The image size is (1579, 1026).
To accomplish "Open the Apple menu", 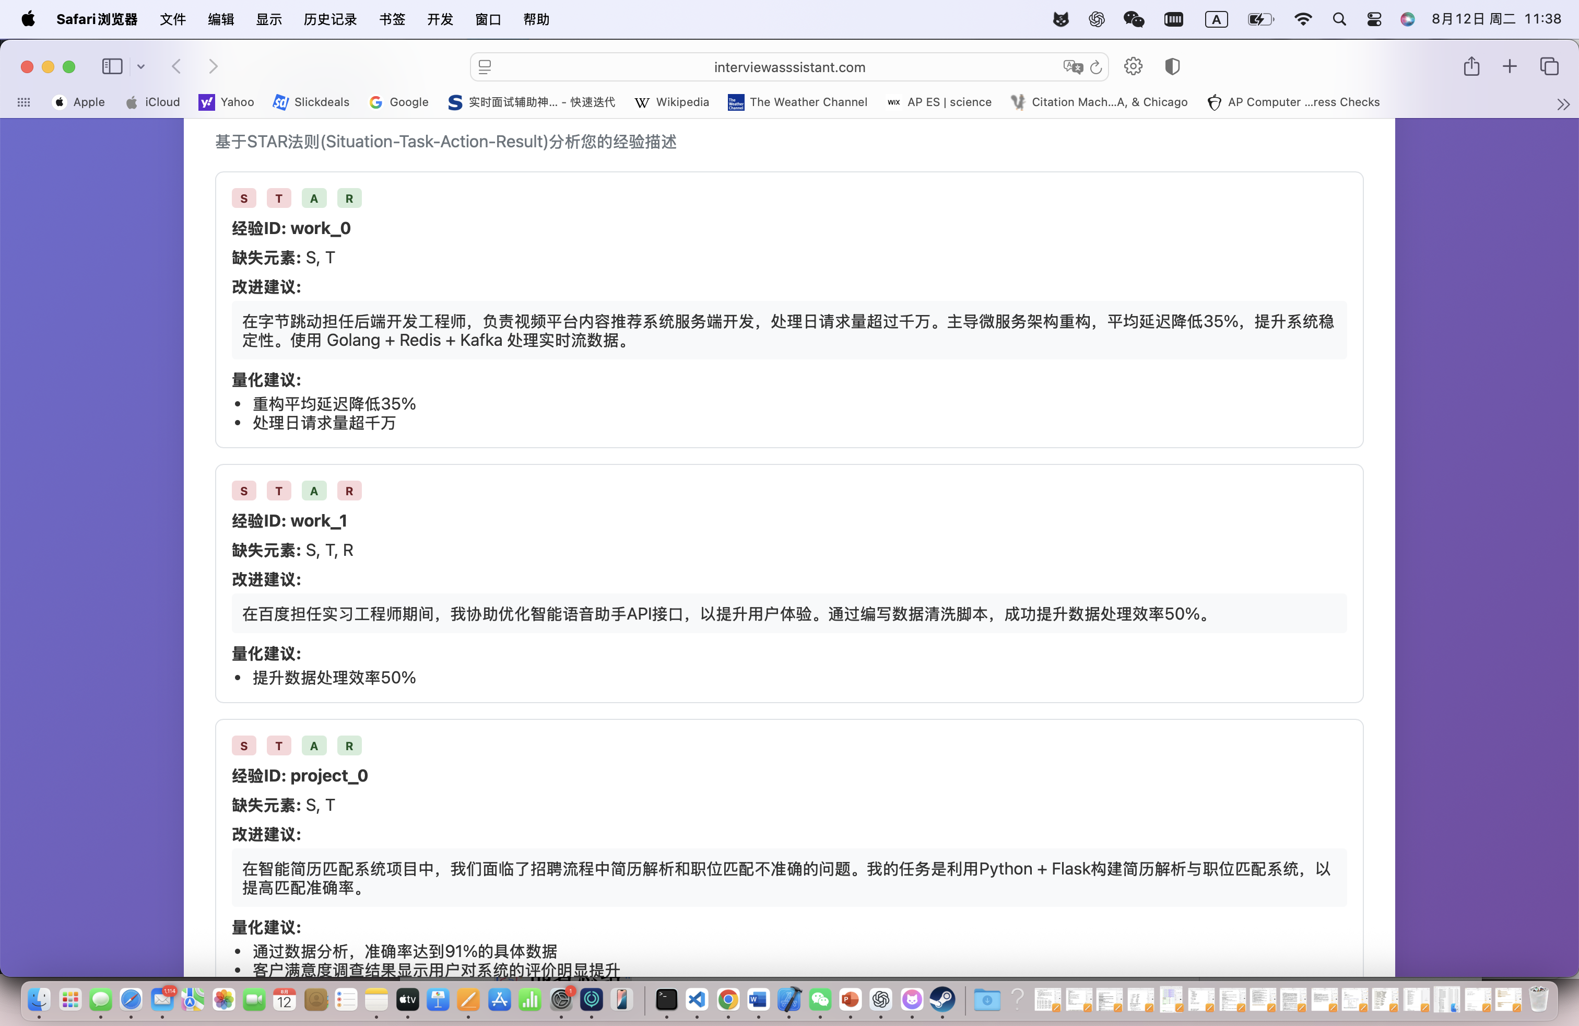I will point(28,19).
